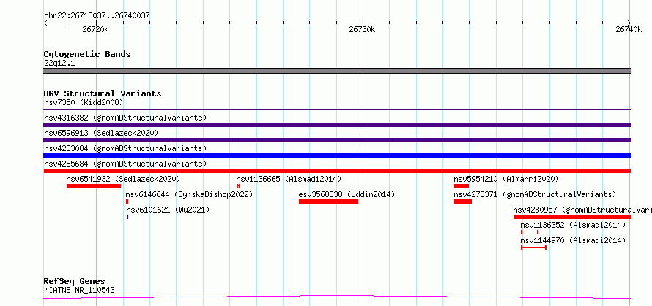The width and height of the screenshot is (652, 306).
Task: Click the red bar under esv3568338
Action: [328, 202]
